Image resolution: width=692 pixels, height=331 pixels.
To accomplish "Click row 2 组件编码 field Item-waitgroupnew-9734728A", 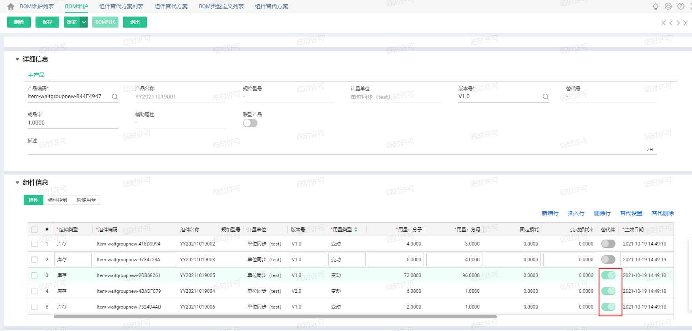I will point(135,260).
